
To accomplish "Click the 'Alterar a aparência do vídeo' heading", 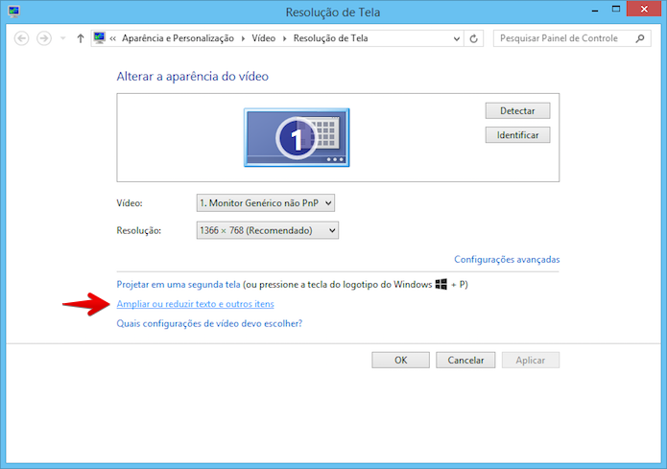I will pos(193,76).
